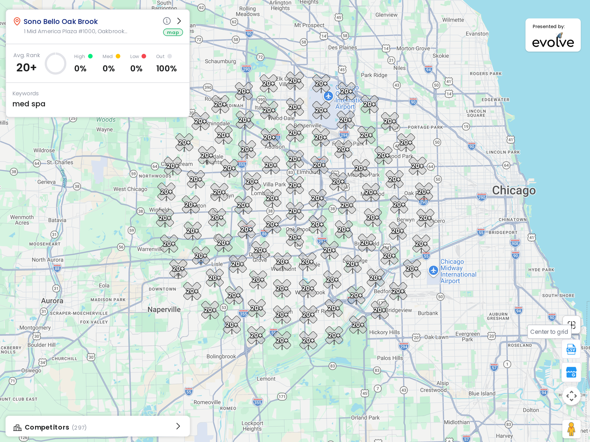Click the green High rank legend dot

coord(90,56)
